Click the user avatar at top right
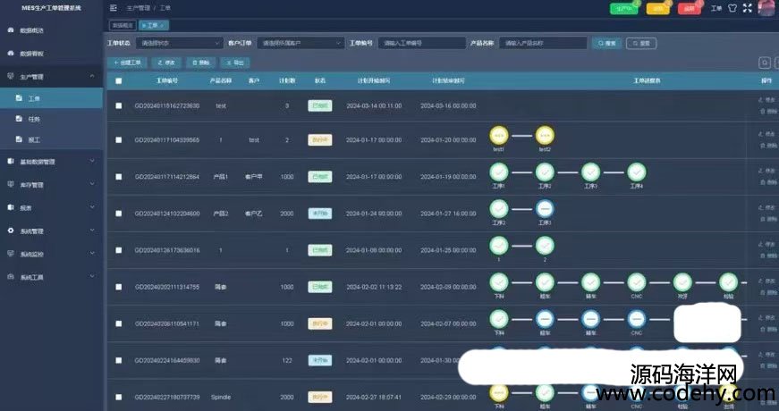779x411 pixels. [766, 8]
